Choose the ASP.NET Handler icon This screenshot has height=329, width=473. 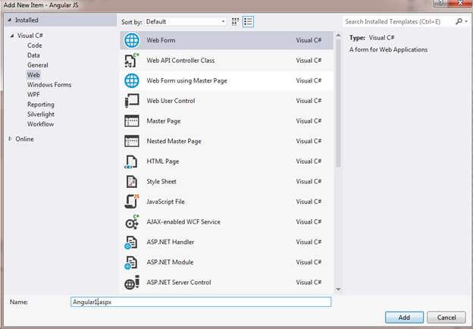pyautogui.click(x=131, y=242)
